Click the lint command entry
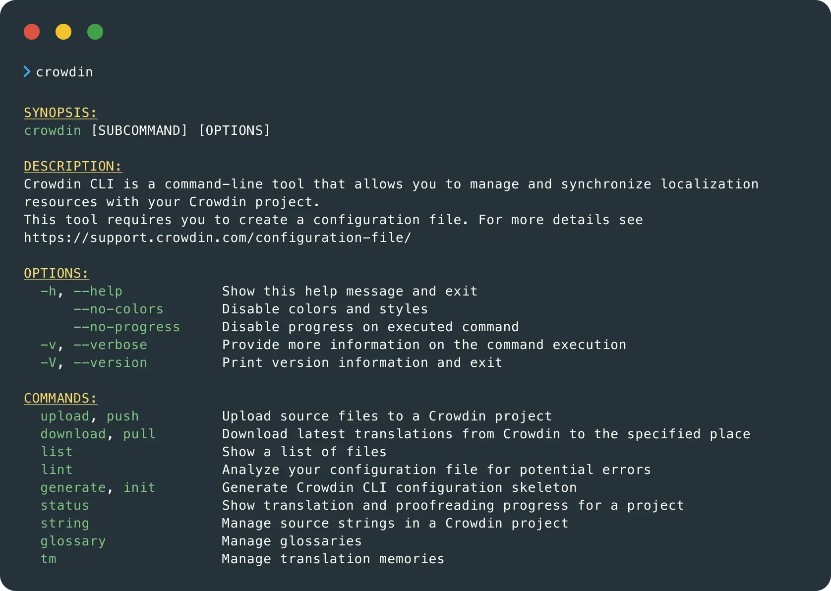831x591 pixels. pos(57,470)
